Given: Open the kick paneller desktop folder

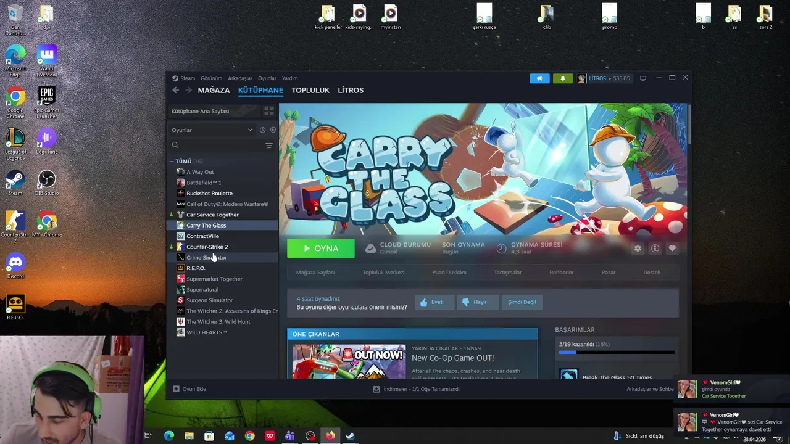Looking at the screenshot, I should 328,17.
